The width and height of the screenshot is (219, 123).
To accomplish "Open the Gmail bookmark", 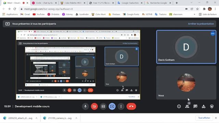I will [x=25, y=14].
